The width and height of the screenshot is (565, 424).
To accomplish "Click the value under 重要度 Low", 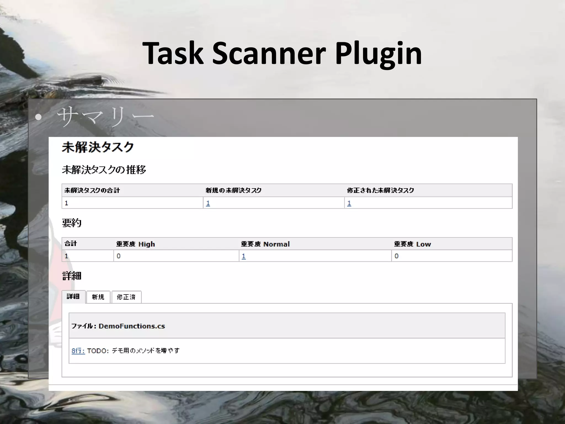I will pos(396,256).
